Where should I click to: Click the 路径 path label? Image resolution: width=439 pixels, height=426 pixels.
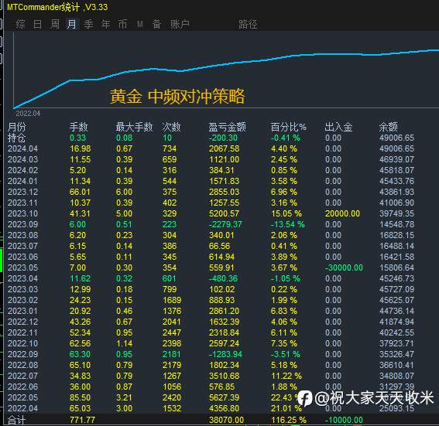[x=248, y=24]
